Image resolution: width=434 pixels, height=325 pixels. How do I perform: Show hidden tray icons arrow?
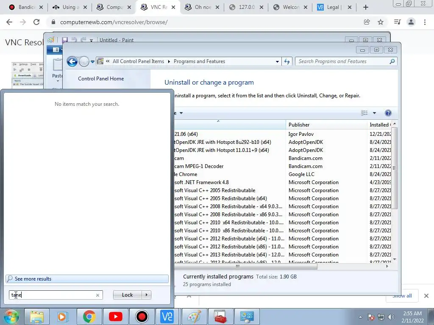[360, 317]
